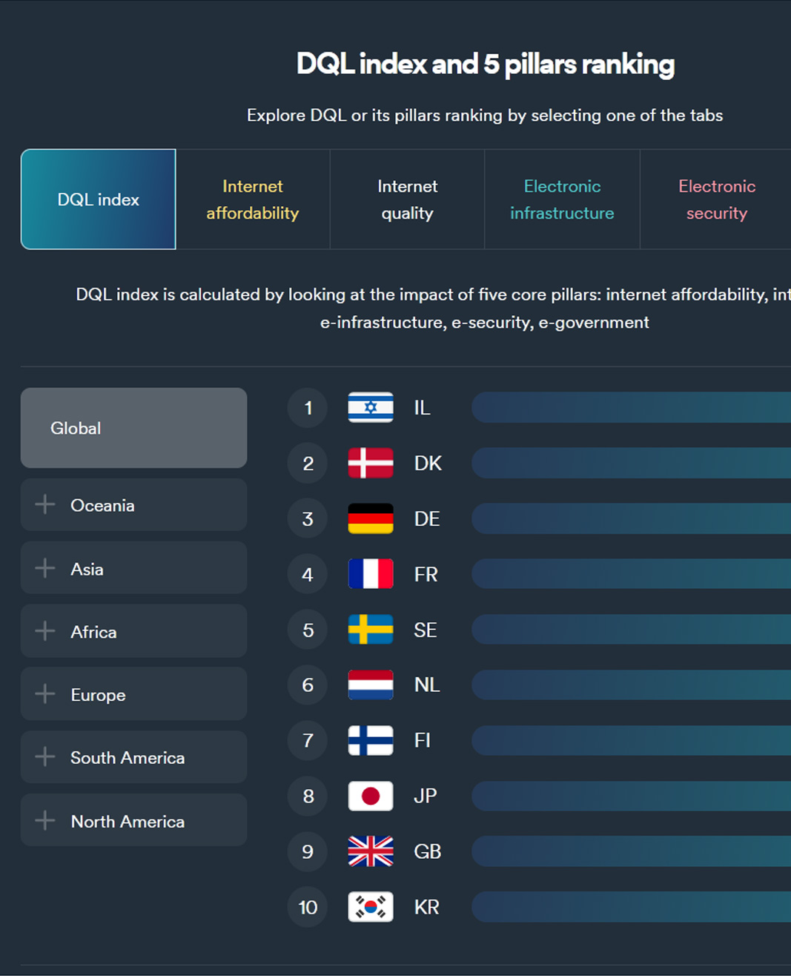
Task: Open the Internet quality tab
Action: 407,200
